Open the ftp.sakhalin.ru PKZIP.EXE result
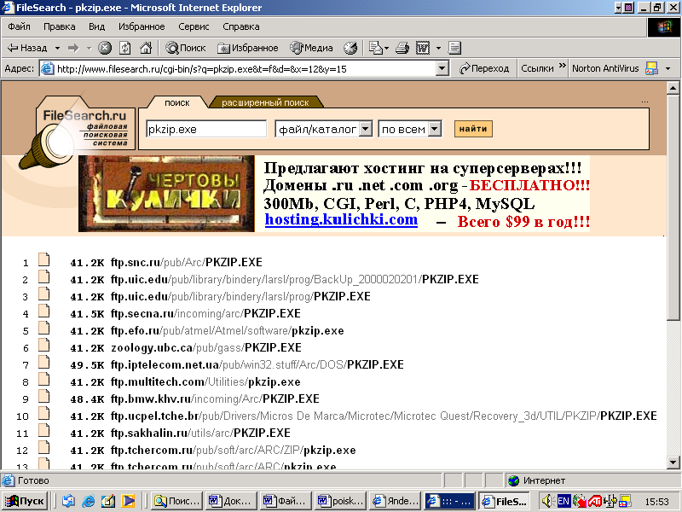The width and height of the screenshot is (682, 512). click(200, 433)
